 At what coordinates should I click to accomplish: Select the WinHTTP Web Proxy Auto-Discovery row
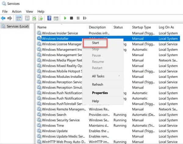click(x=108, y=142)
